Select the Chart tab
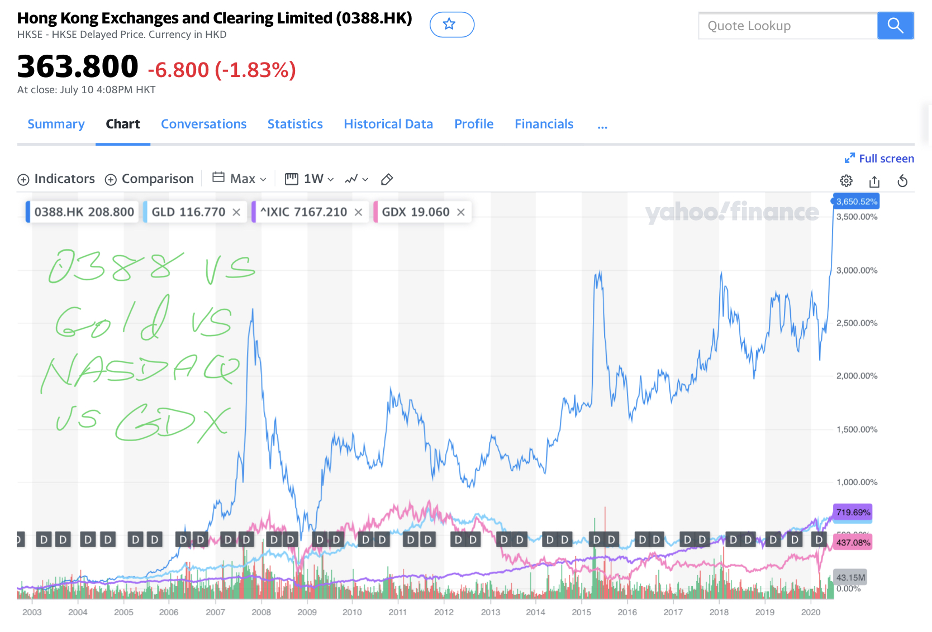932x632 pixels. pyautogui.click(x=123, y=124)
